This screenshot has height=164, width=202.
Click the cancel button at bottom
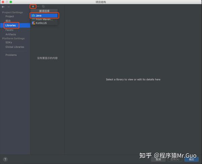pos(158,159)
